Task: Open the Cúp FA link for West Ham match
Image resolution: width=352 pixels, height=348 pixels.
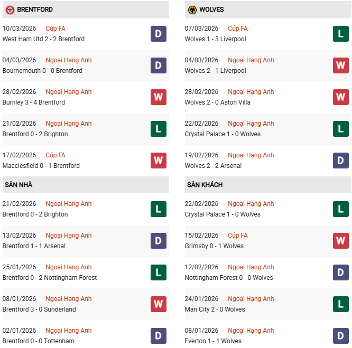Action: tap(55, 29)
